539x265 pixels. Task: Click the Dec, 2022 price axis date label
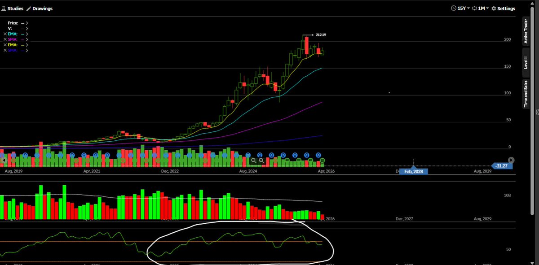click(x=170, y=171)
